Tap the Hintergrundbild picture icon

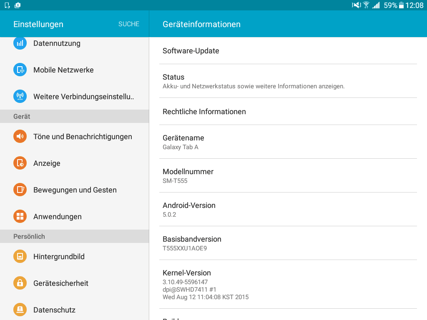[20, 256]
